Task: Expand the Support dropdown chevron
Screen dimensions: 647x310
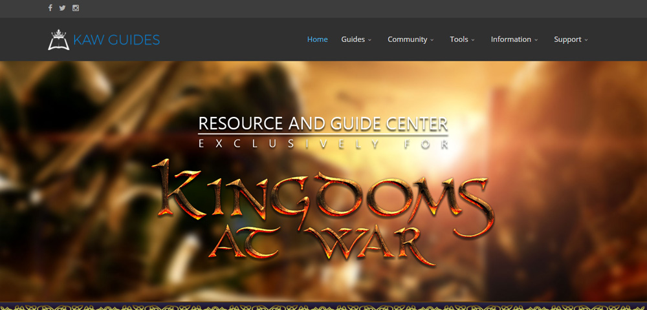Action: click(586, 40)
